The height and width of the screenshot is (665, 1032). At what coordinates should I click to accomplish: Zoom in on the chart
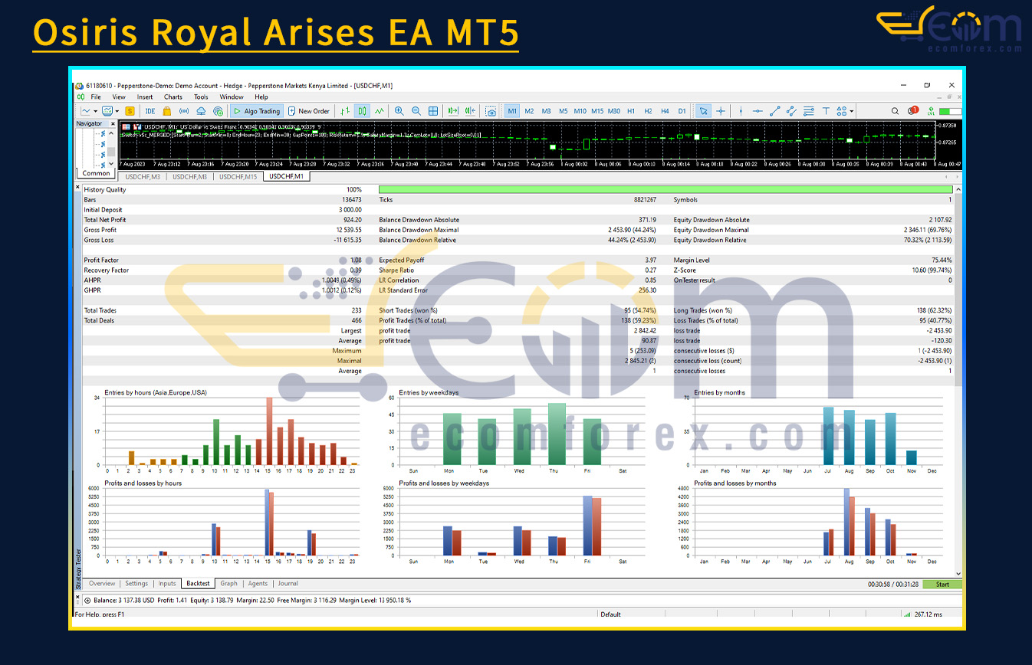point(399,111)
